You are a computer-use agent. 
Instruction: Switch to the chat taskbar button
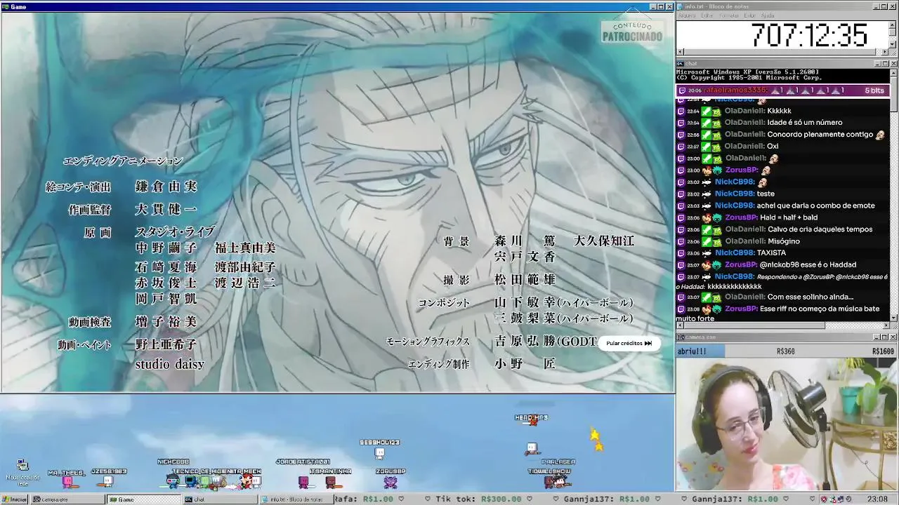(x=219, y=499)
